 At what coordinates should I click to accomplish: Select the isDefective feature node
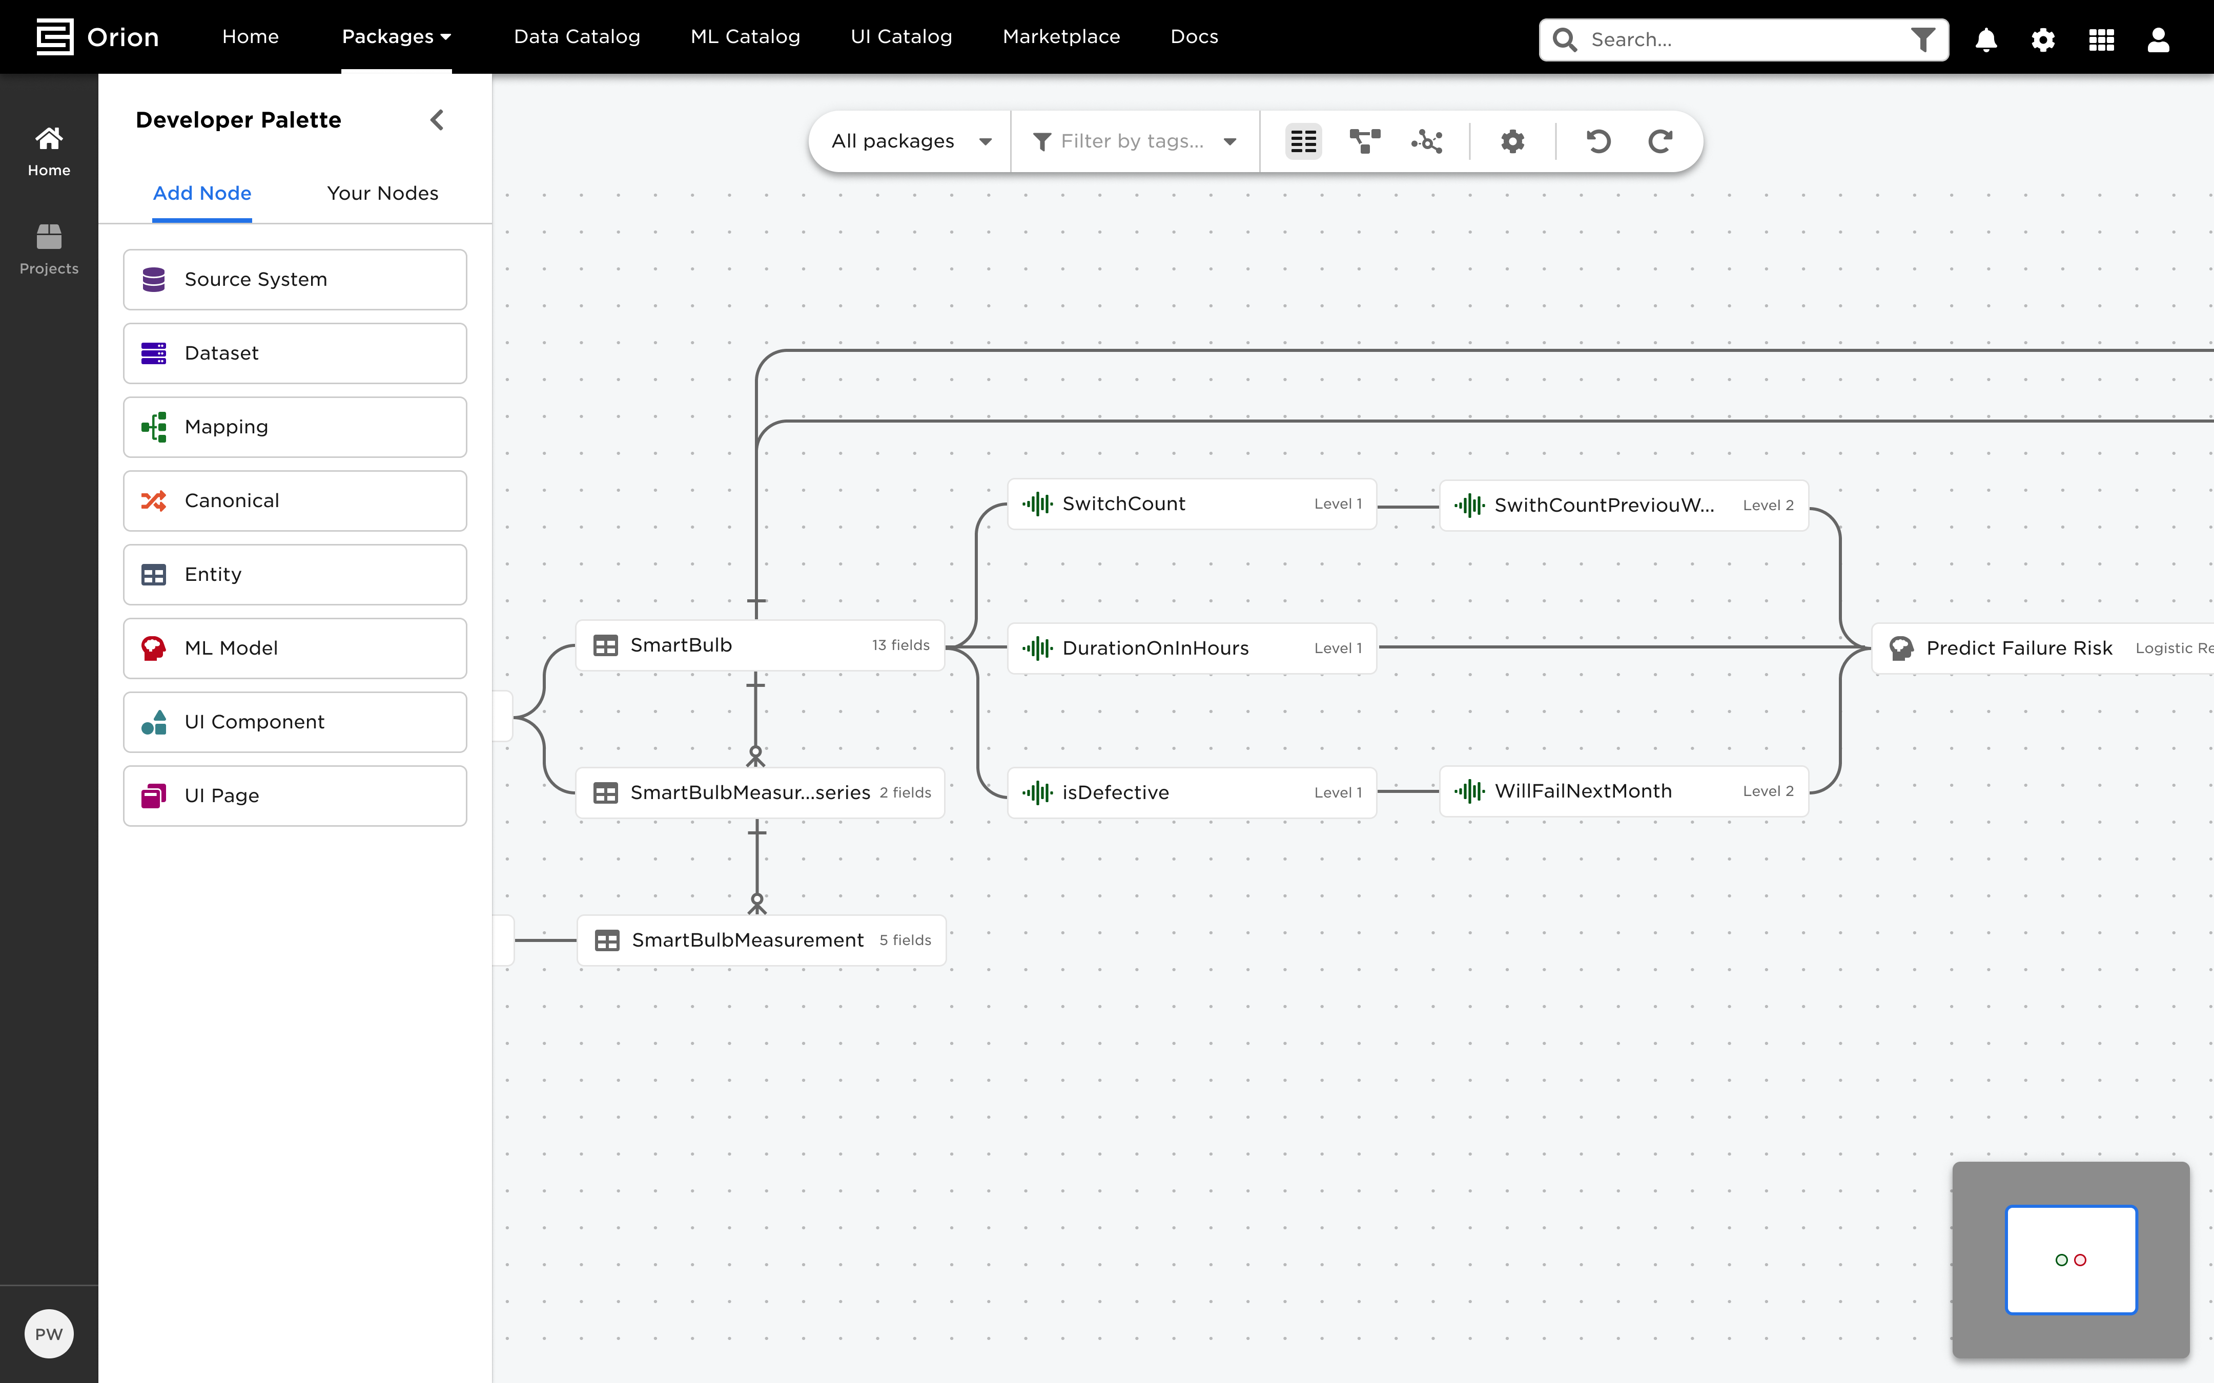point(1191,792)
